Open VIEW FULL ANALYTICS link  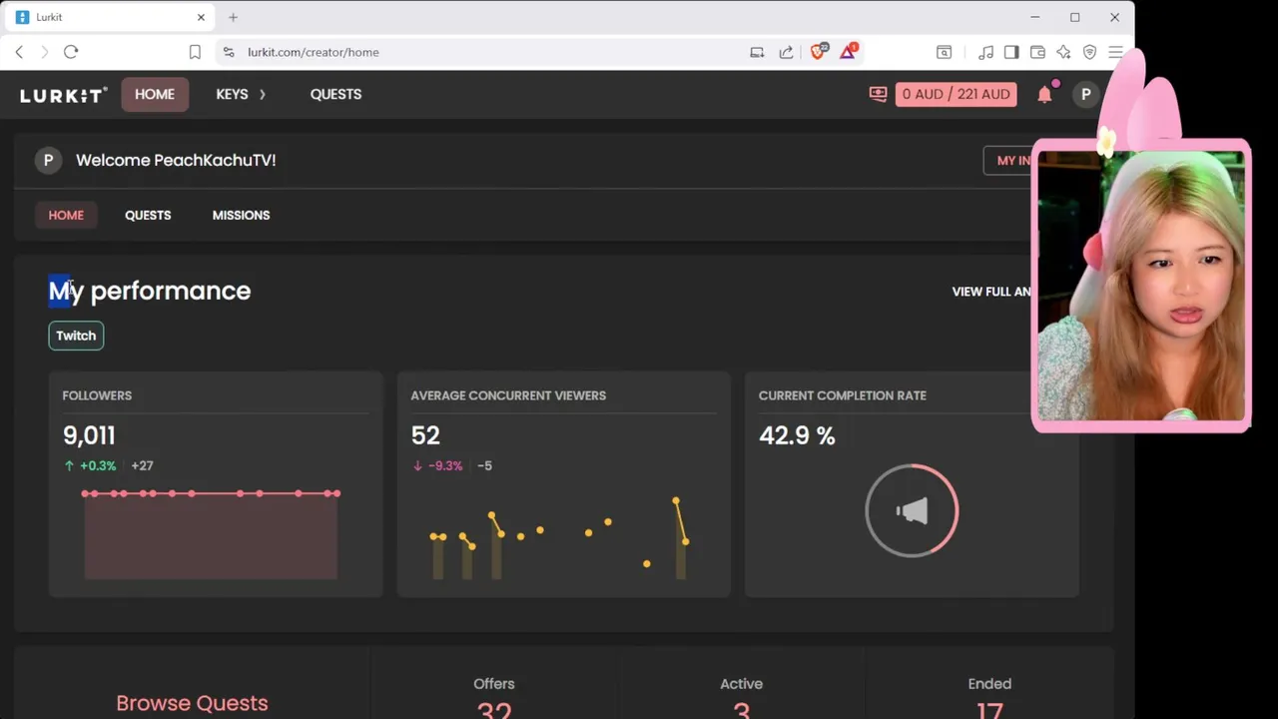coord(991,292)
